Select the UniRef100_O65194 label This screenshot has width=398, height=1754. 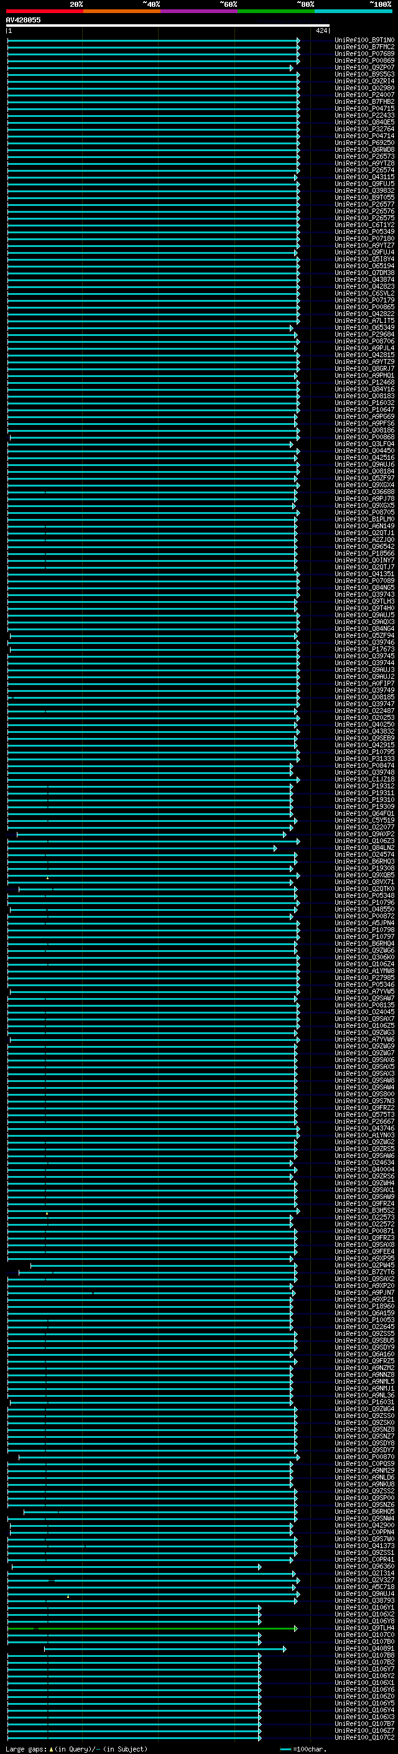[x=364, y=266]
